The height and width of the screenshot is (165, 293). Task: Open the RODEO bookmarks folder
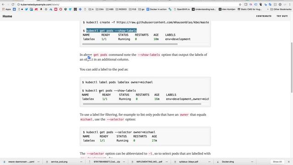click(121, 9)
